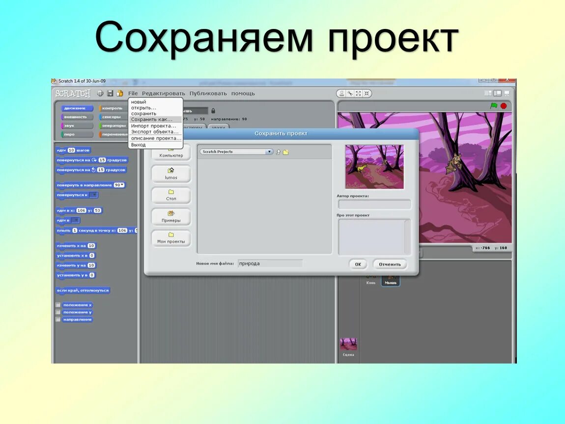Click the globe language icon in Scratch toolbar
The height and width of the screenshot is (424, 565).
tap(100, 93)
